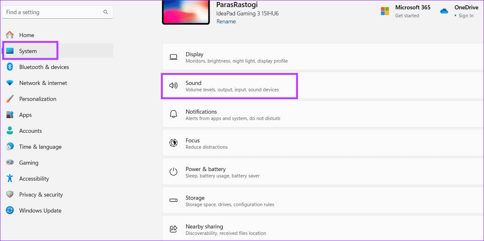Open Nearby sharing via its share icon
The image size is (484, 241).
(x=173, y=229)
